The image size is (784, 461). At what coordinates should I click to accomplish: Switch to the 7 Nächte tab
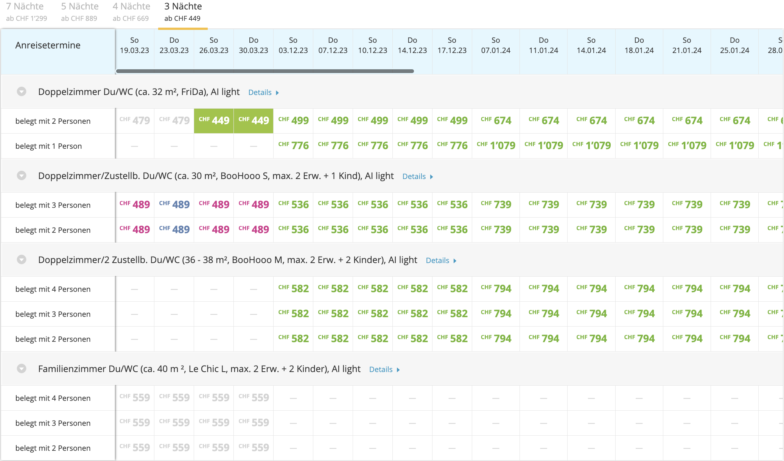pyautogui.click(x=26, y=12)
